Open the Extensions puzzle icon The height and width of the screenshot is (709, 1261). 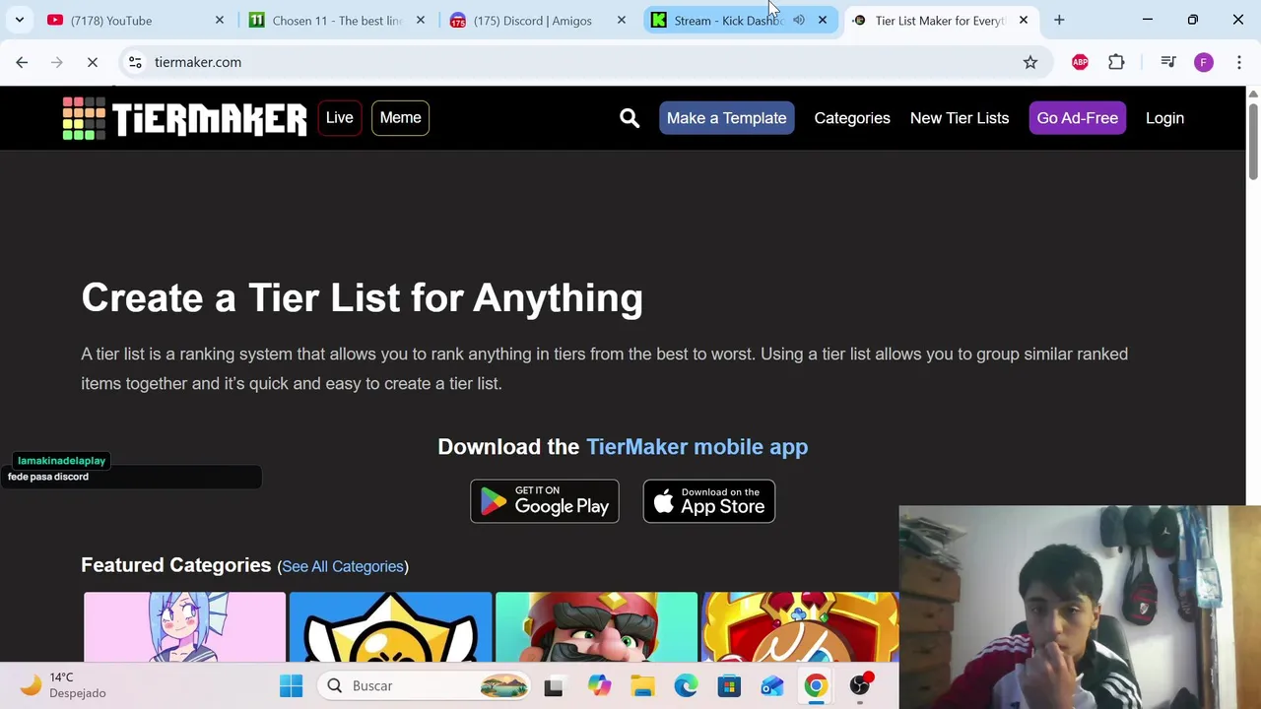1116,62
